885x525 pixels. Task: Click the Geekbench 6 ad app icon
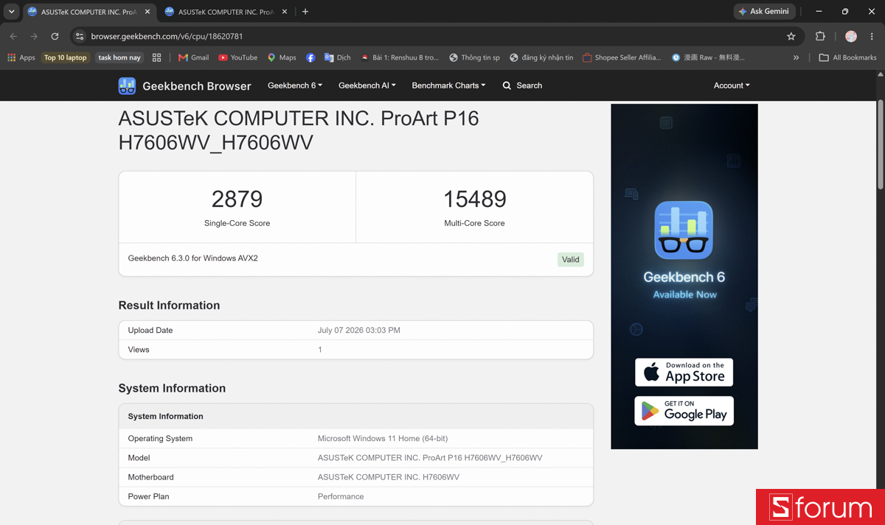coord(684,230)
